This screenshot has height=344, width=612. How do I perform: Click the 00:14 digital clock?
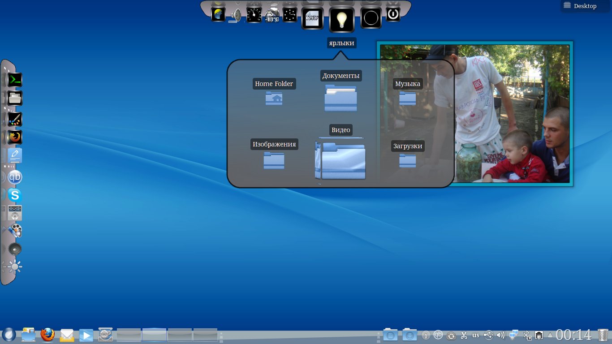pyautogui.click(x=573, y=335)
